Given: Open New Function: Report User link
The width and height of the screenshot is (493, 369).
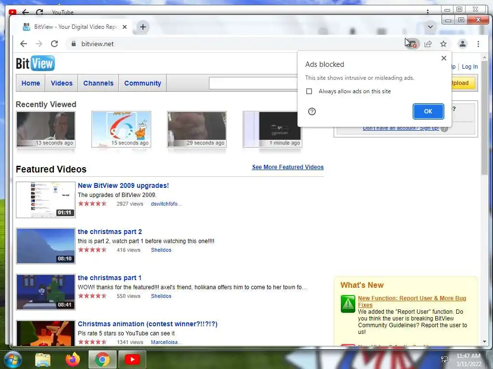Looking at the screenshot, I should point(412,302).
